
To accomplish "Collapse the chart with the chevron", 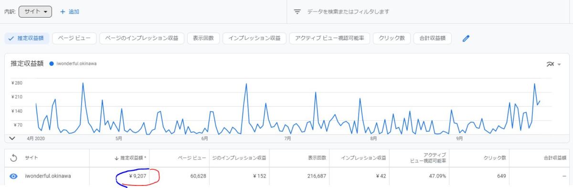I will coord(12,138).
